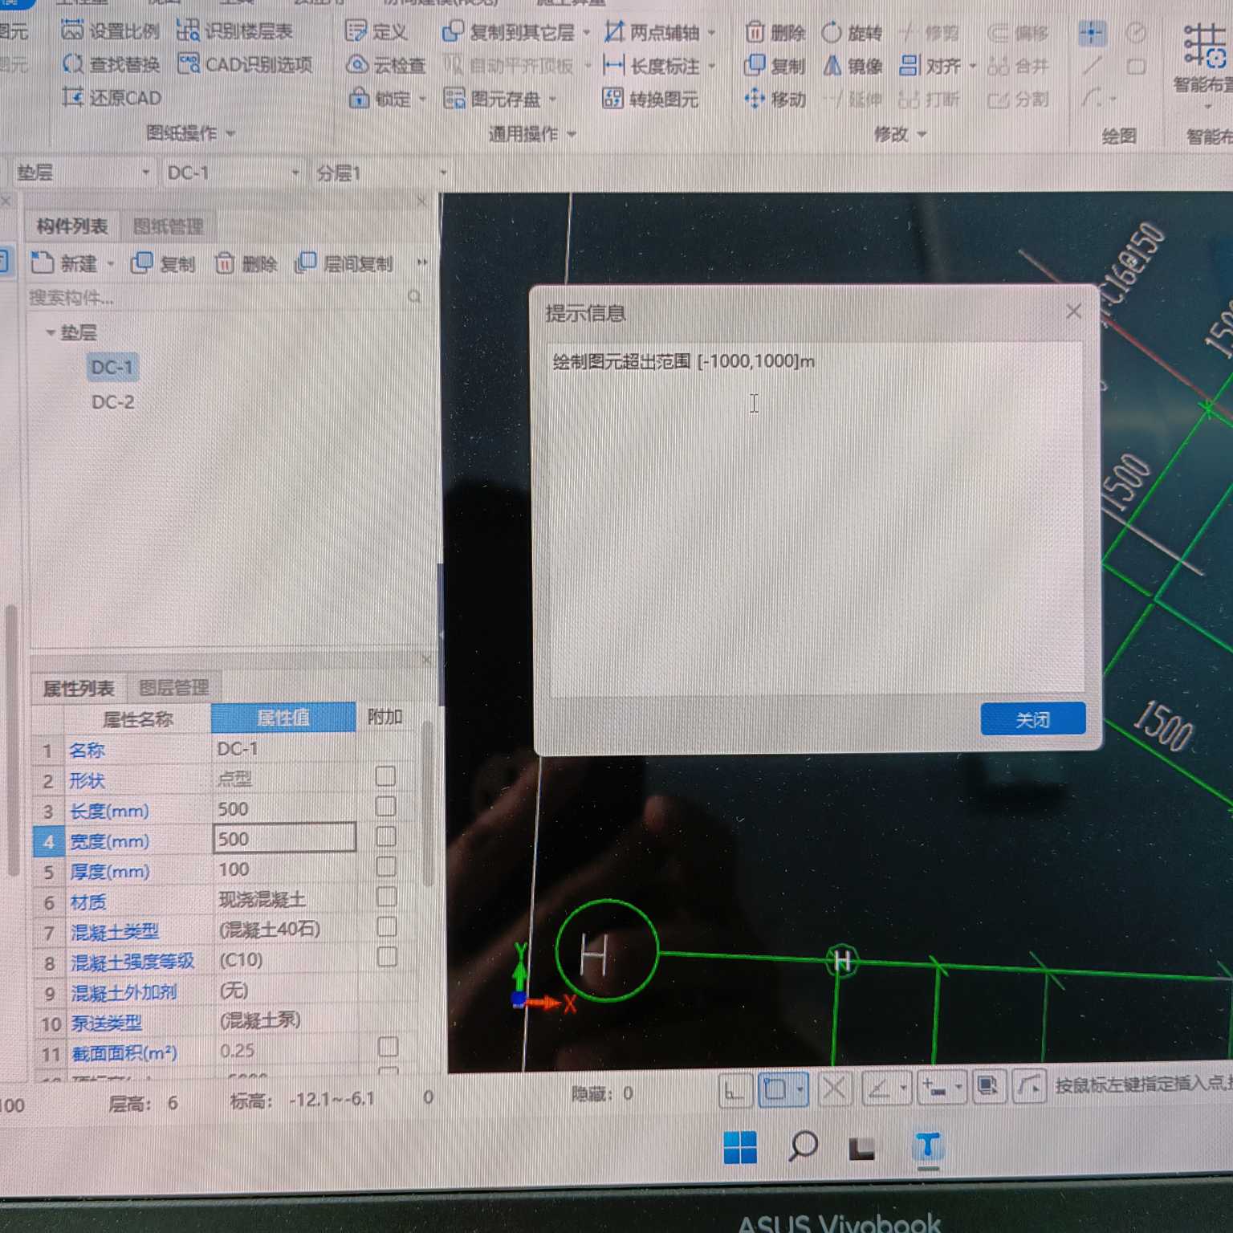Toggle the 混凝土强度等级 row 附加 checkbox
This screenshot has height=1233, width=1233.
pyautogui.click(x=387, y=957)
